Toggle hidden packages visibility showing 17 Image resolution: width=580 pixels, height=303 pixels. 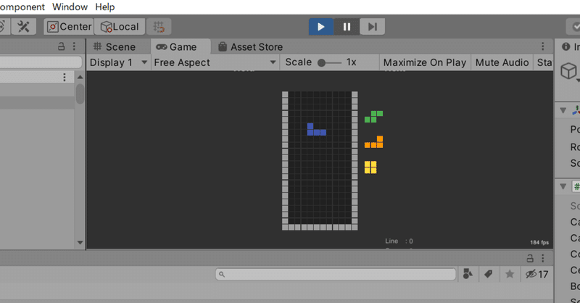click(536, 274)
